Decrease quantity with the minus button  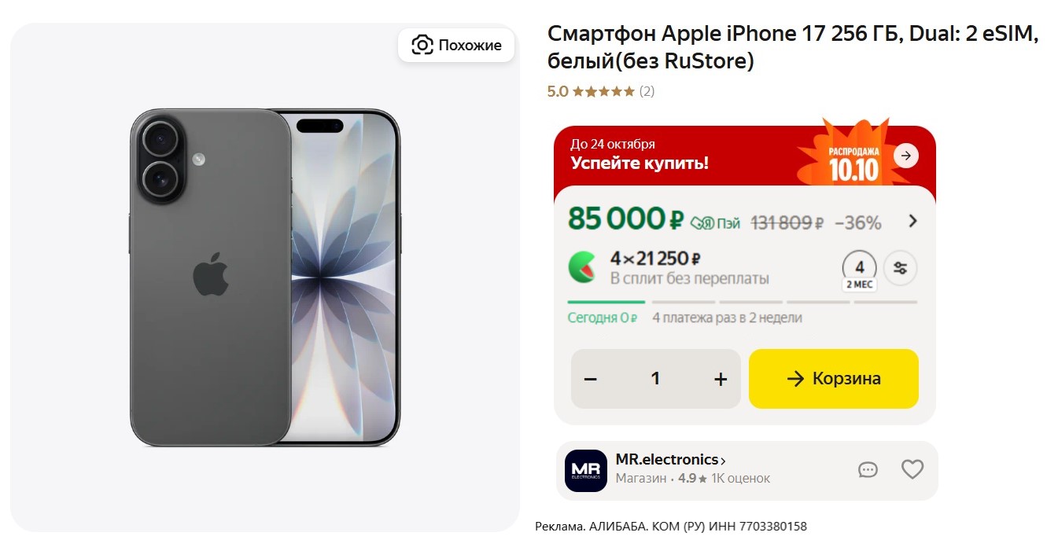(x=591, y=379)
